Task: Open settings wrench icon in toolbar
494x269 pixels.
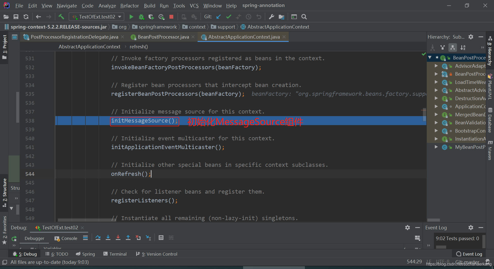Action: tap(271, 17)
